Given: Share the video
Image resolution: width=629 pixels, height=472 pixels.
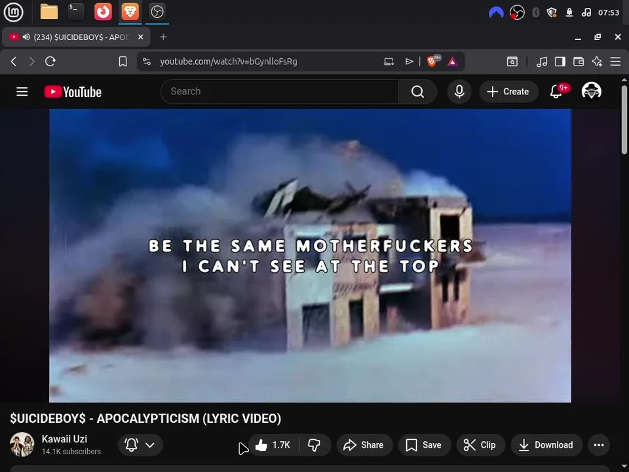Looking at the screenshot, I should (364, 444).
